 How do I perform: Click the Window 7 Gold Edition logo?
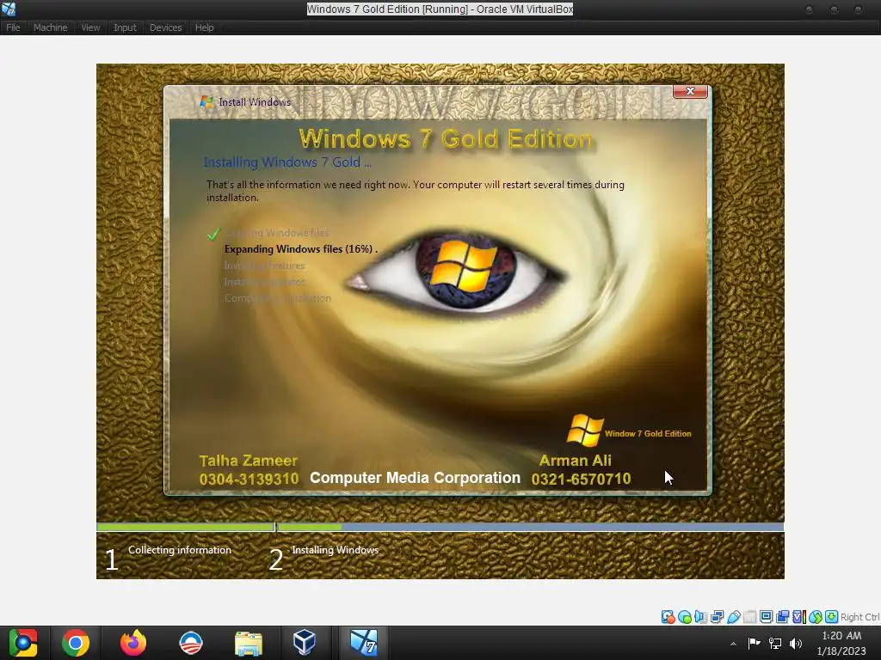(629, 431)
